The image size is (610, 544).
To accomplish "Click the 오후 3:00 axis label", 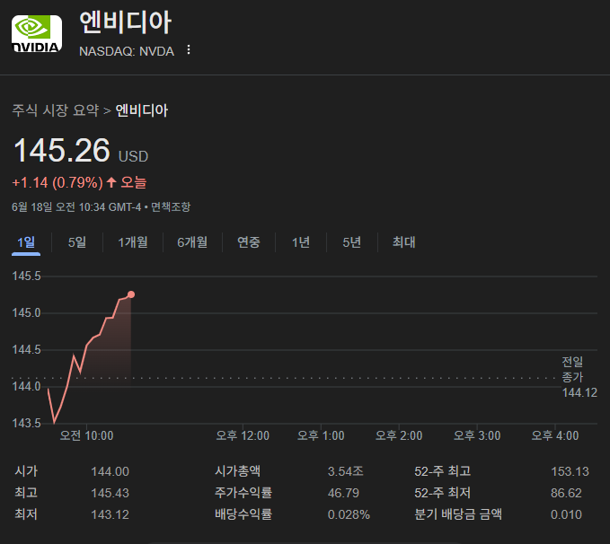I will pyautogui.click(x=477, y=435).
